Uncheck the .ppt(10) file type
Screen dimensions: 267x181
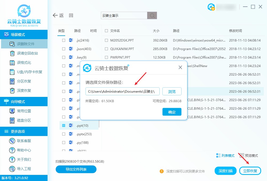pos(63,125)
